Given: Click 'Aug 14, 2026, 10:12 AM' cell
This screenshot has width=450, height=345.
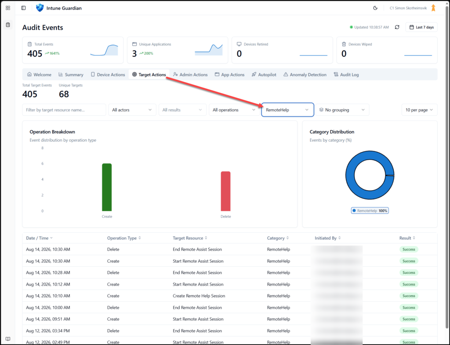Looking at the screenshot, I should (x=48, y=284).
